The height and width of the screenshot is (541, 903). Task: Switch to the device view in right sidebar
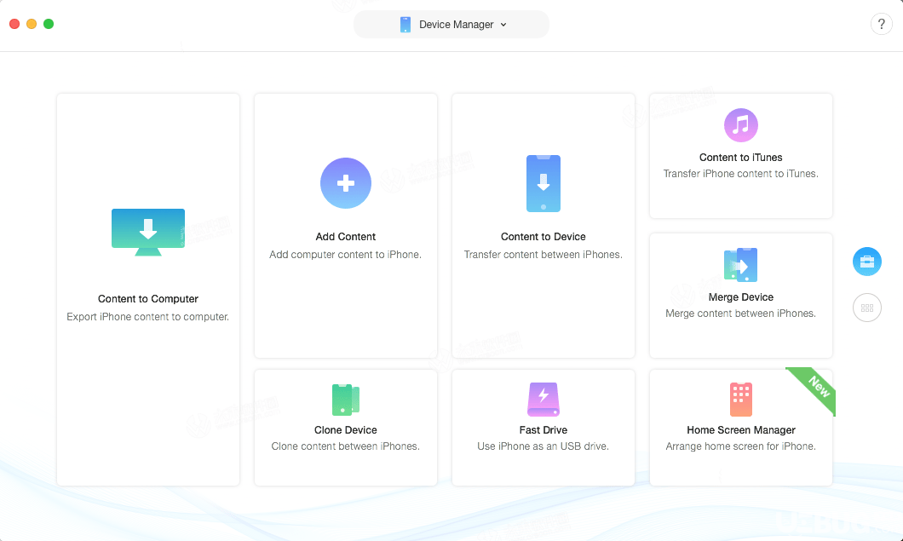[867, 262]
